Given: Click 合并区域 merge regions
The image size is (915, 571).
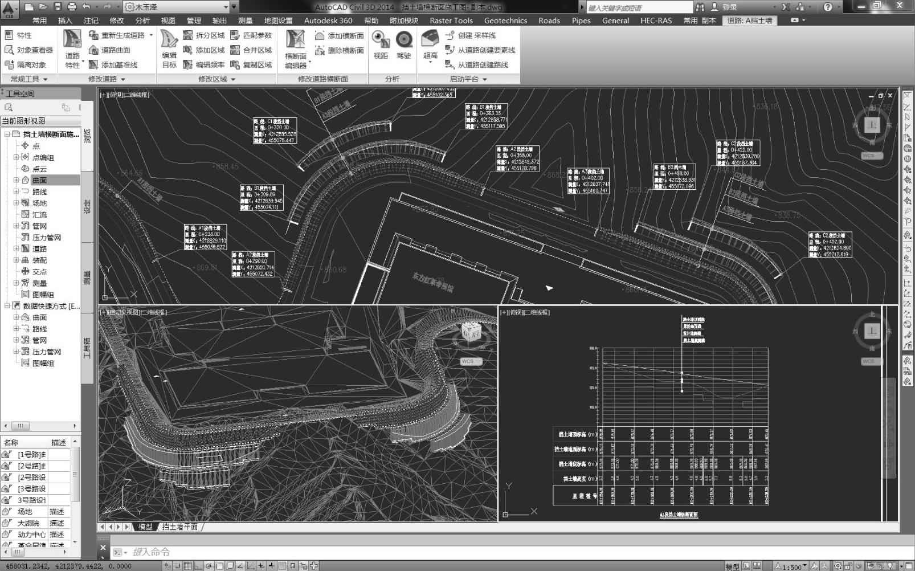Looking at the screenshot, I should point(251,50).
